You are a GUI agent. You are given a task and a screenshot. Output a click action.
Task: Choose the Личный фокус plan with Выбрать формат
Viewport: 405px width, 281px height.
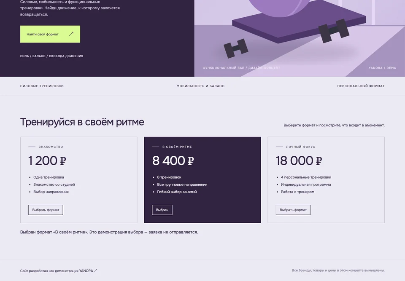tap(293, 210)
